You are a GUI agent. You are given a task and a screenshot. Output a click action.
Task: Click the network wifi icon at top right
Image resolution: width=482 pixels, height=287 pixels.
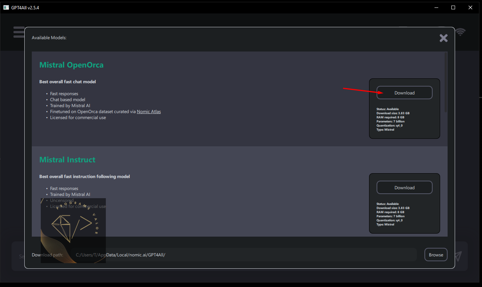(x=461, y=32)
